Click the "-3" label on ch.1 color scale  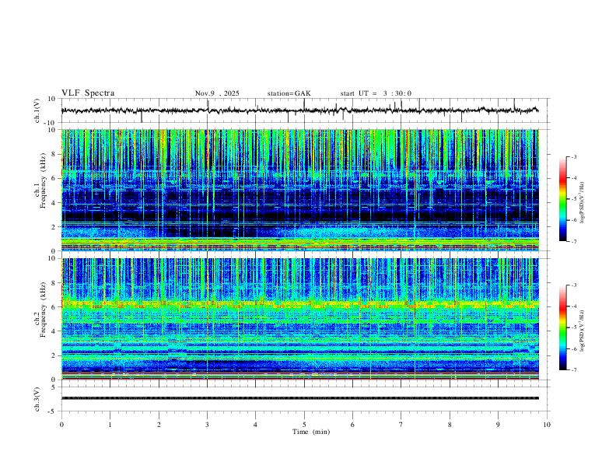click(574, 156)
